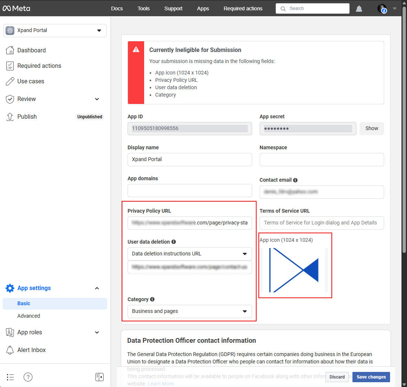Click the search magnifier icon
The height and width of the screenshot is (387, 407).
[x=283, y=8]
